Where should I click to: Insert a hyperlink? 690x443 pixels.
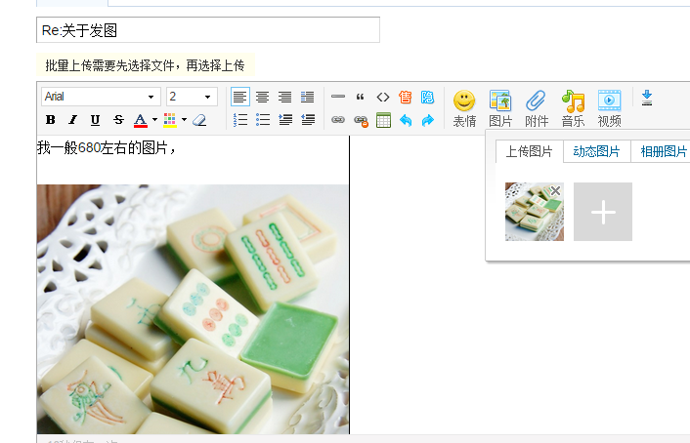[338, 120]
